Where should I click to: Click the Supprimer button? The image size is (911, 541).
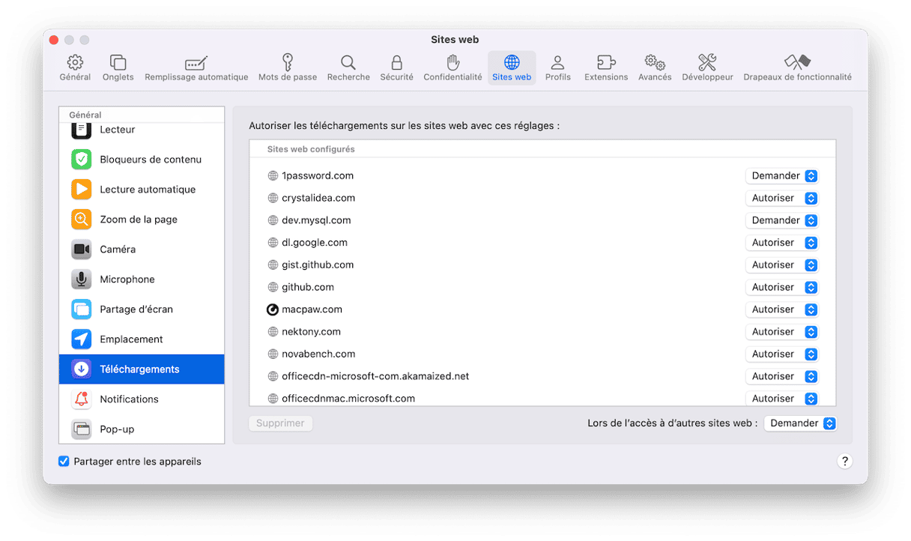280,423
